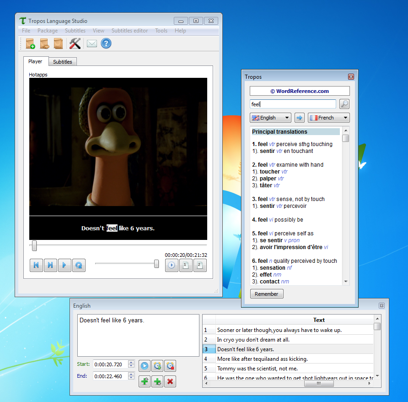Click the open package toolbar icon

(x=44, y=43)
